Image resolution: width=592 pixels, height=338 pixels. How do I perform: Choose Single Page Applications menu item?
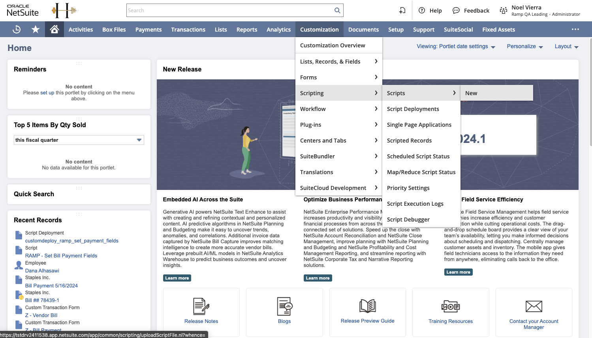coord(421,124)
